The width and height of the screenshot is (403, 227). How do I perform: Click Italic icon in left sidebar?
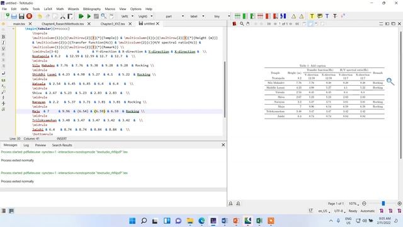click(x=3, y=43)
